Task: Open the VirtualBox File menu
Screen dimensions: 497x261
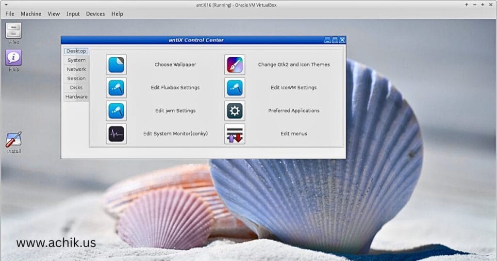Action: (x=10, y=14)
